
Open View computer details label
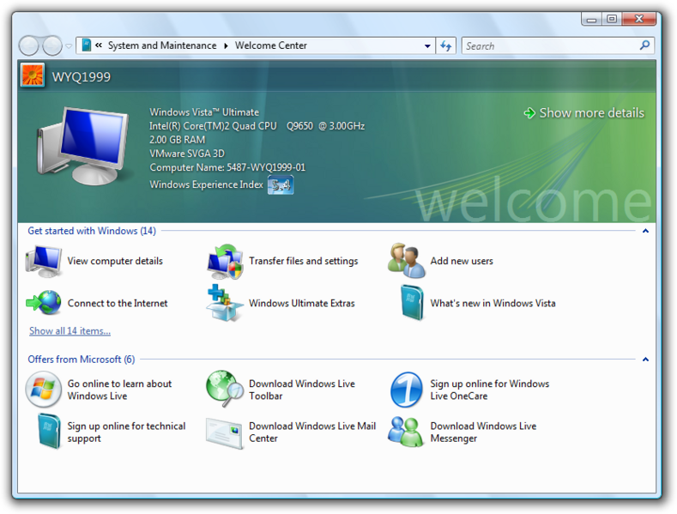coord(115,261)
